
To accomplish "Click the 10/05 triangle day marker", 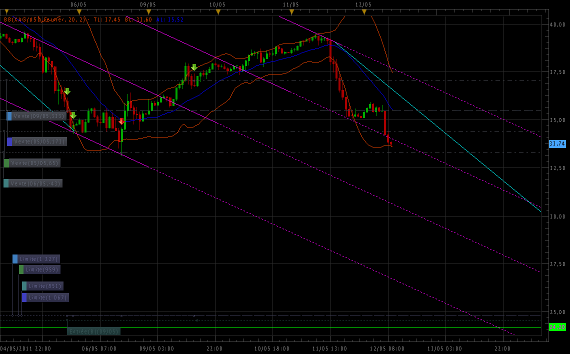I will (x=218, y=11).
